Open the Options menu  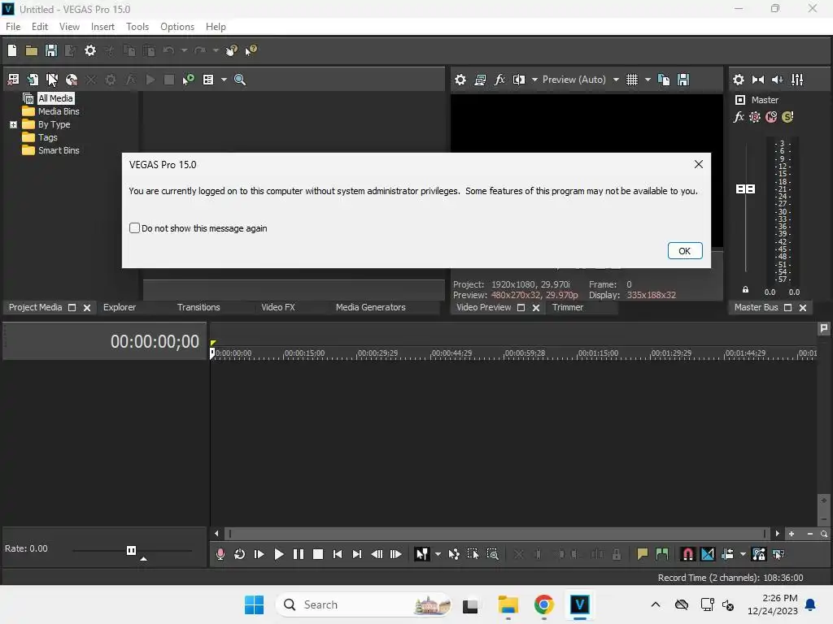[177, 27]
